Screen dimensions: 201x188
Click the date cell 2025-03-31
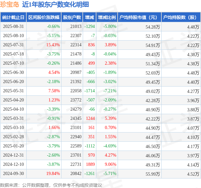pos(13,119)
